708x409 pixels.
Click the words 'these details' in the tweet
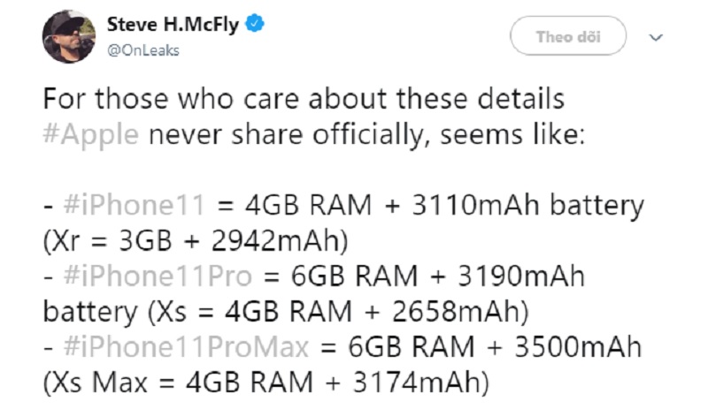tap(481, 99)
